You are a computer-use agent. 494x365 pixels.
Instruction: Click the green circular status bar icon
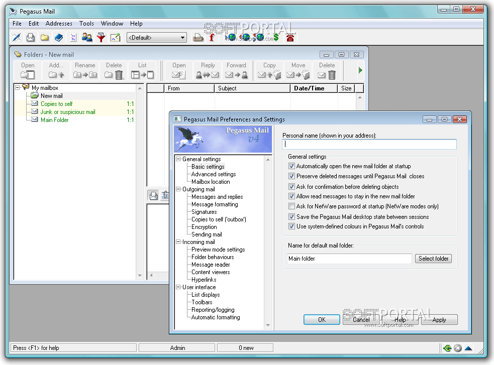point(447,348)
